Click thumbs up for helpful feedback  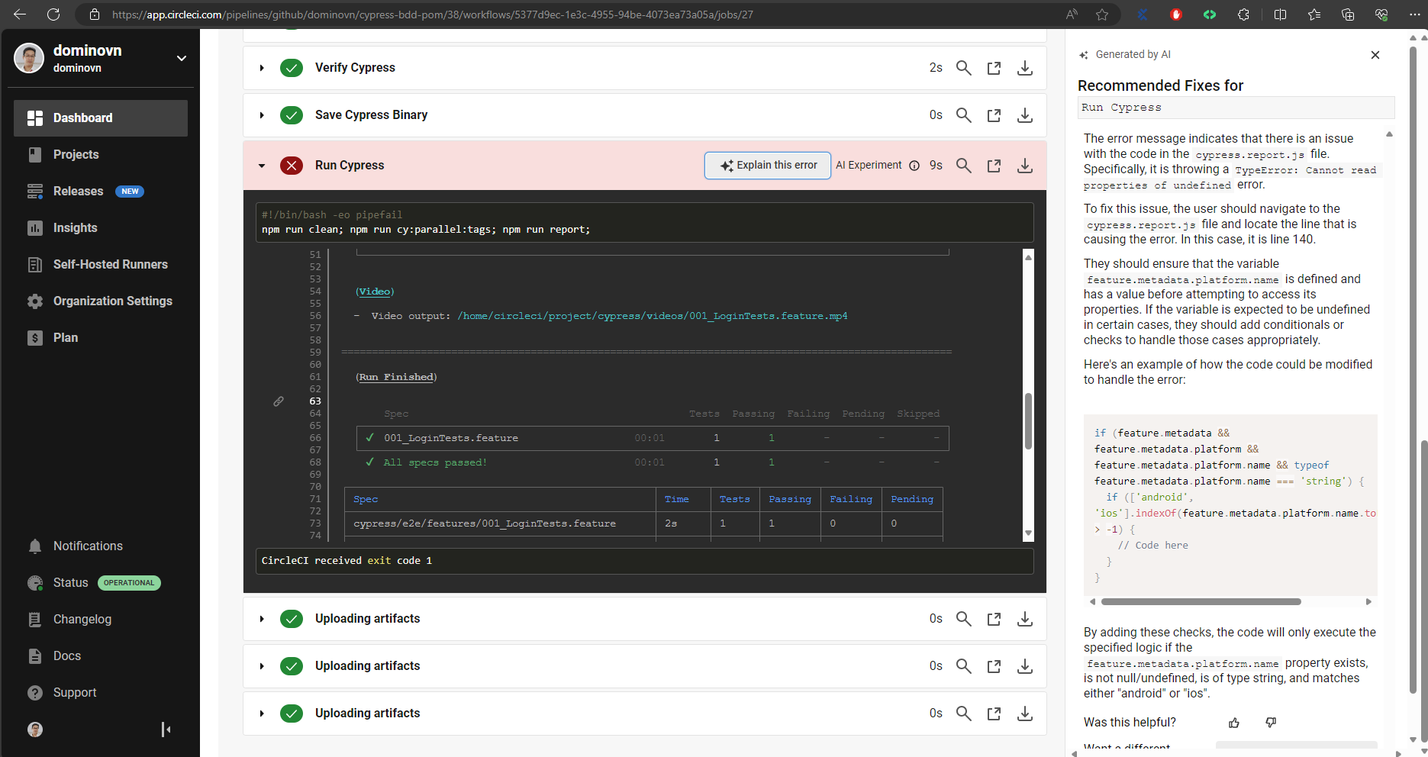coord(1234,723)
